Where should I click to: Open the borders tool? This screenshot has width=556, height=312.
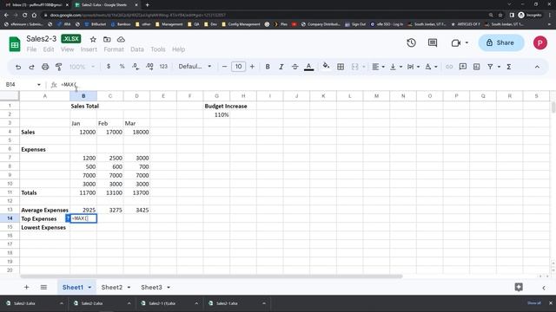[x=341, y=67]
